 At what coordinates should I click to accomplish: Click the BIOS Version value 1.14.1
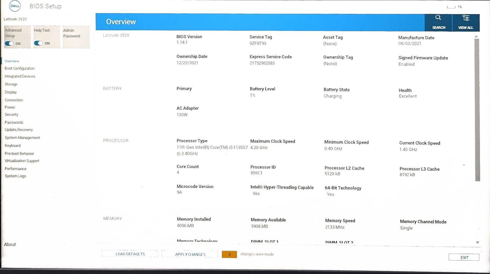(182, 43)
